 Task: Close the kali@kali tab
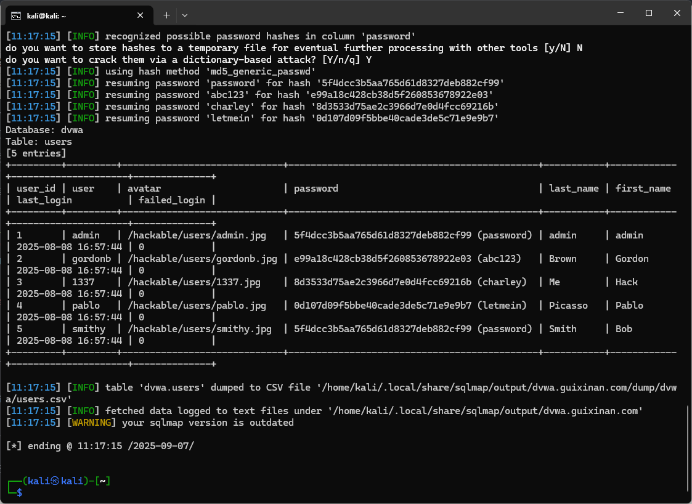(x=142, y=14)
